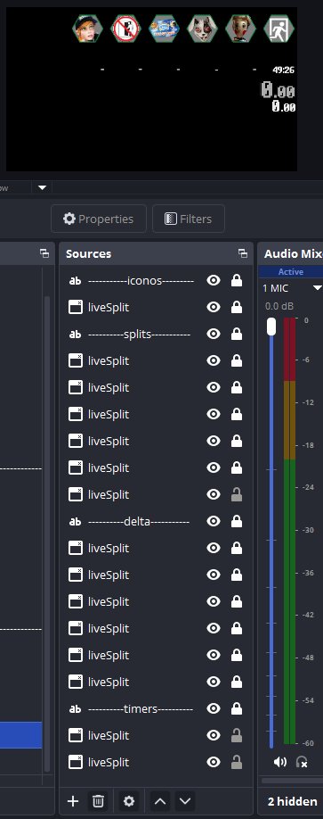Window capture icon of liveSplit below iconos

point(76,307)
